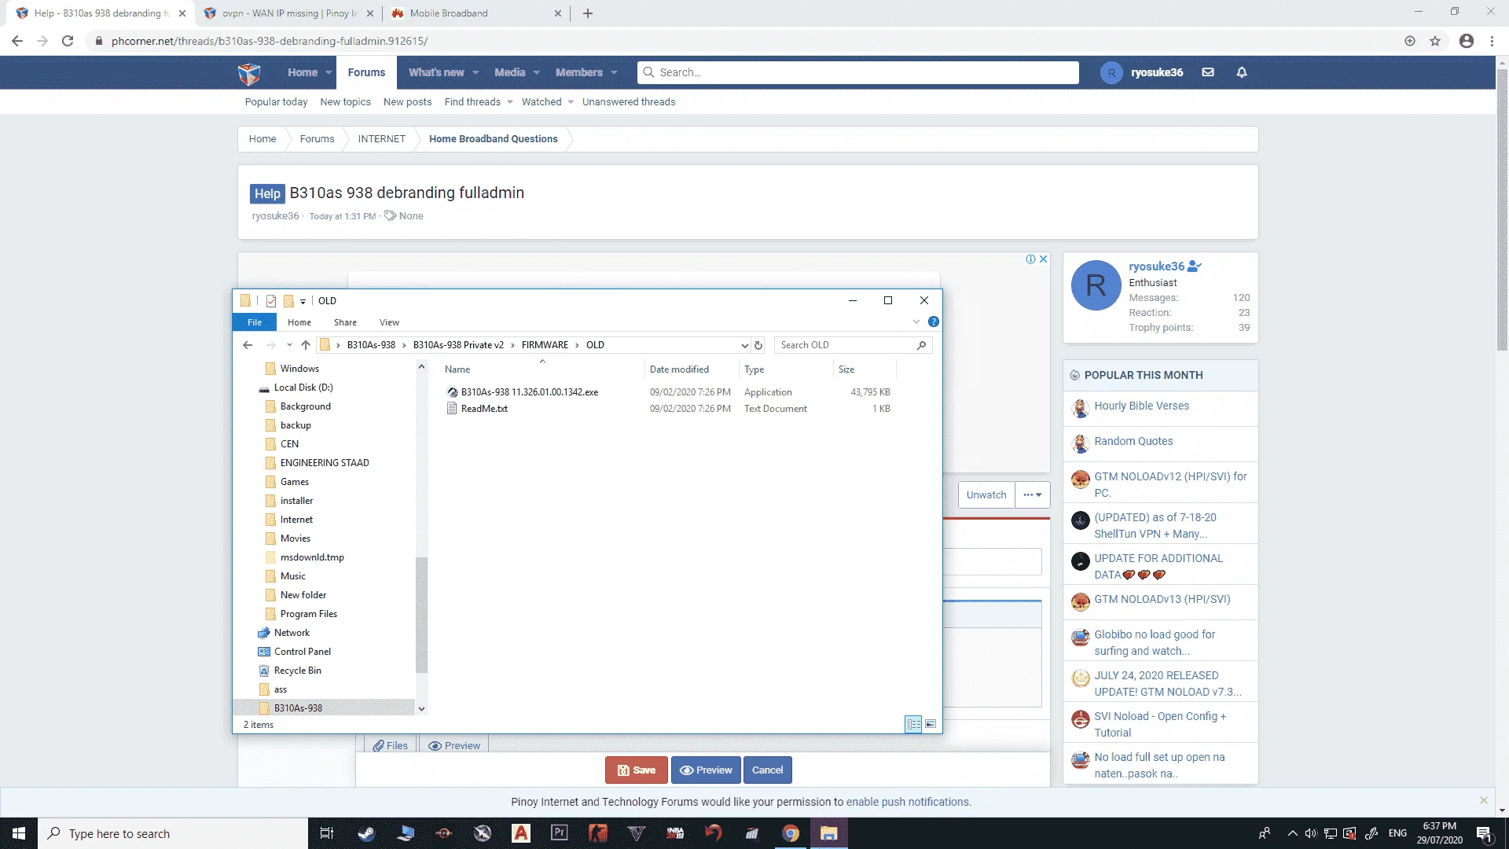Screen dimensions: 1509x849
Task: Select the Recycle Bin tree item
Action: [297, 671]
